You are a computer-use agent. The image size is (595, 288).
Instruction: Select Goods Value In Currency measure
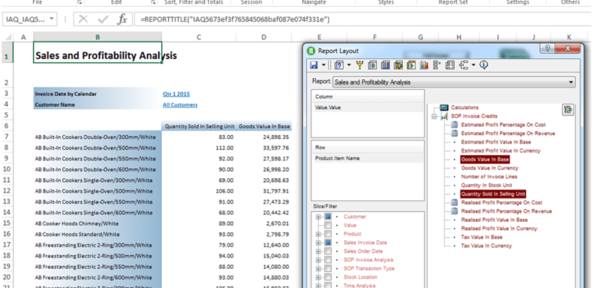coord(489,168)
